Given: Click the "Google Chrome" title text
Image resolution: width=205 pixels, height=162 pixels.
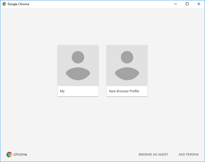Looking at the screenshot, I should 18,4.
